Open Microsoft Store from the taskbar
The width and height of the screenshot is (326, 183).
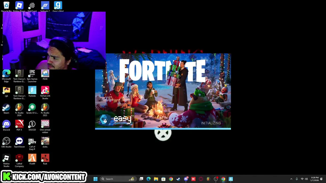[164, 179]
